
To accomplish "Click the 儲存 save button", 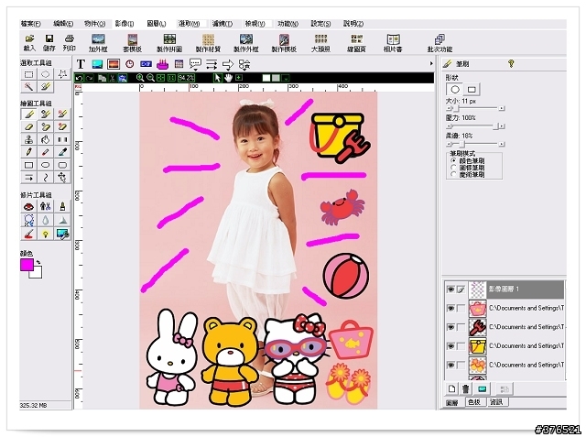I will (49, 43).
